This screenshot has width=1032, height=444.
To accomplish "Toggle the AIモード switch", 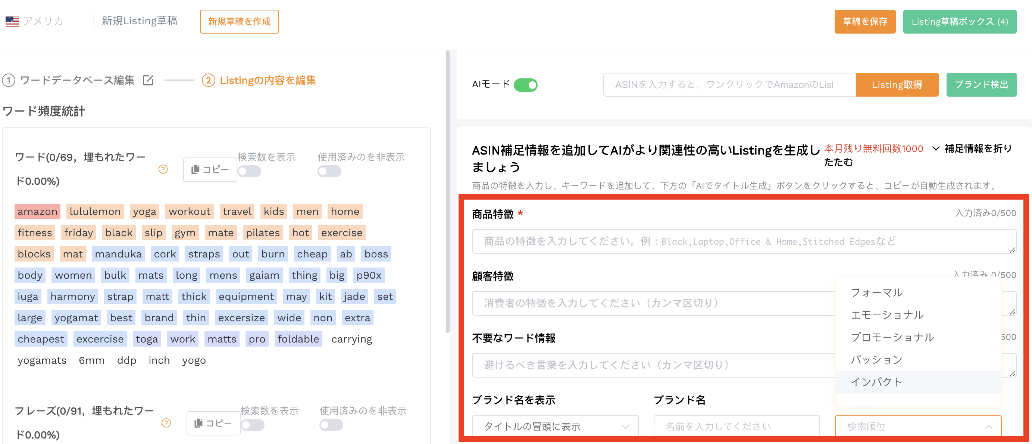I will (525, 85).
